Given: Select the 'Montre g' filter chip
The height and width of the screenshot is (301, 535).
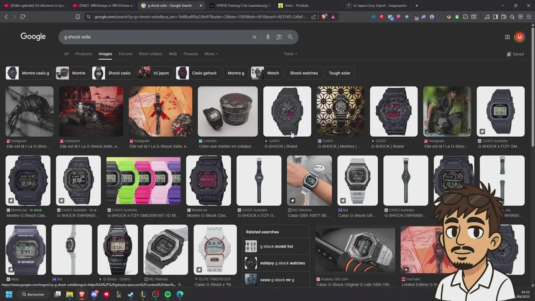Looking at the screenshot, I should pos(236,73).
